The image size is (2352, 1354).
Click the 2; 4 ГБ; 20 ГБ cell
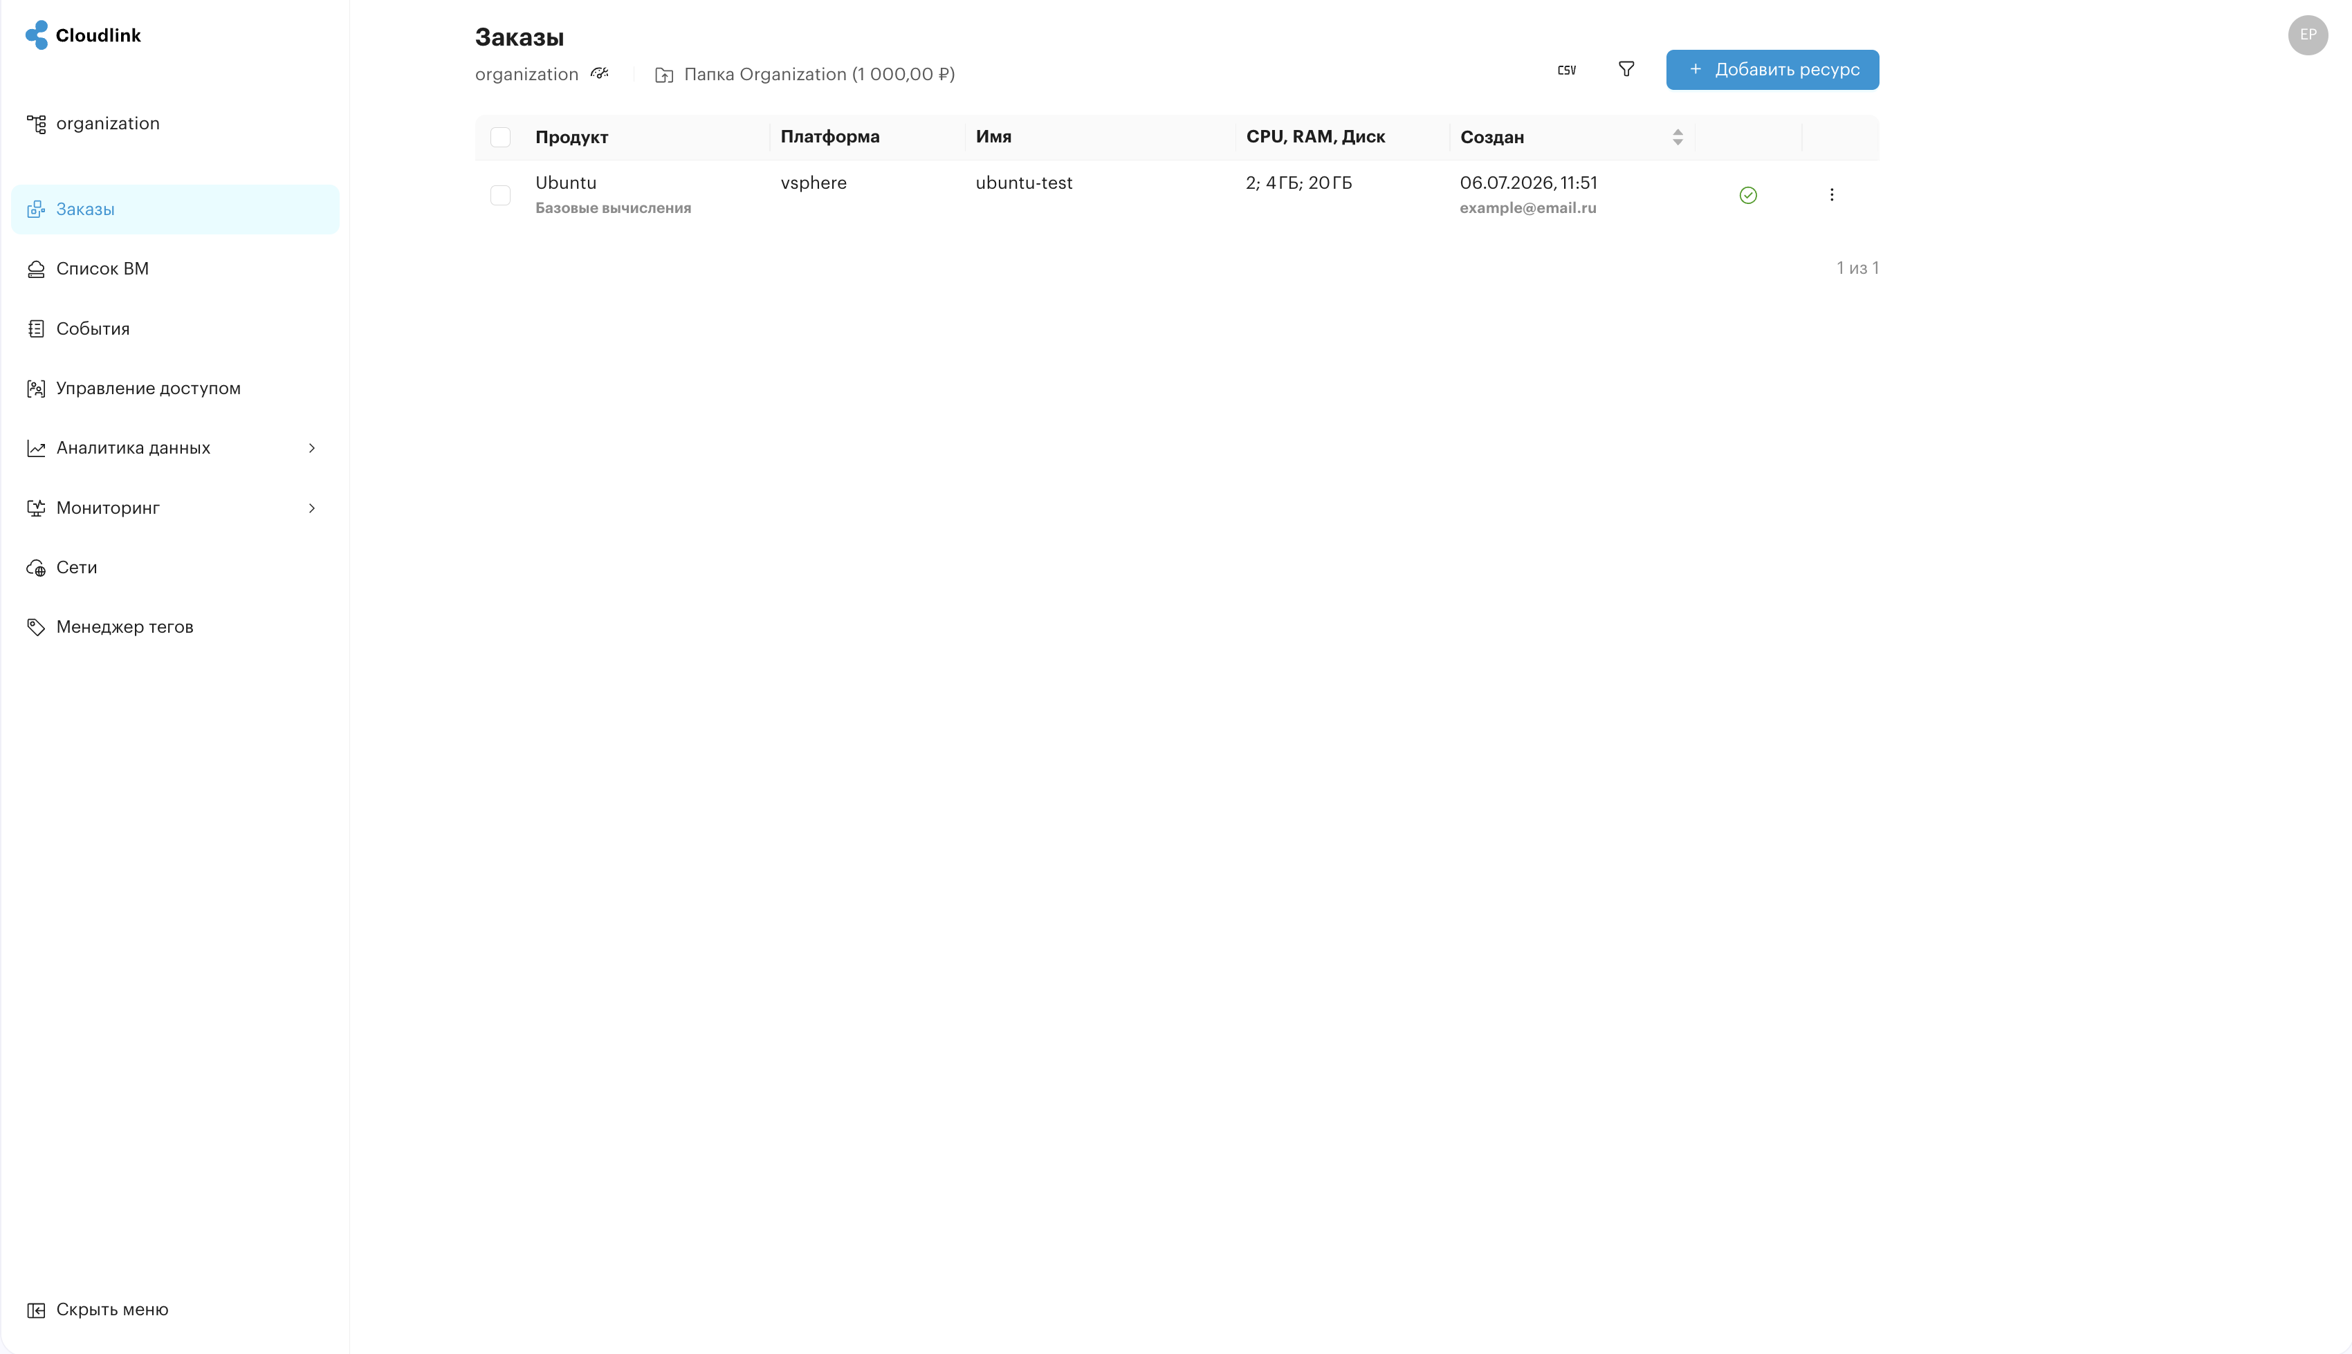pos(1298,183)
